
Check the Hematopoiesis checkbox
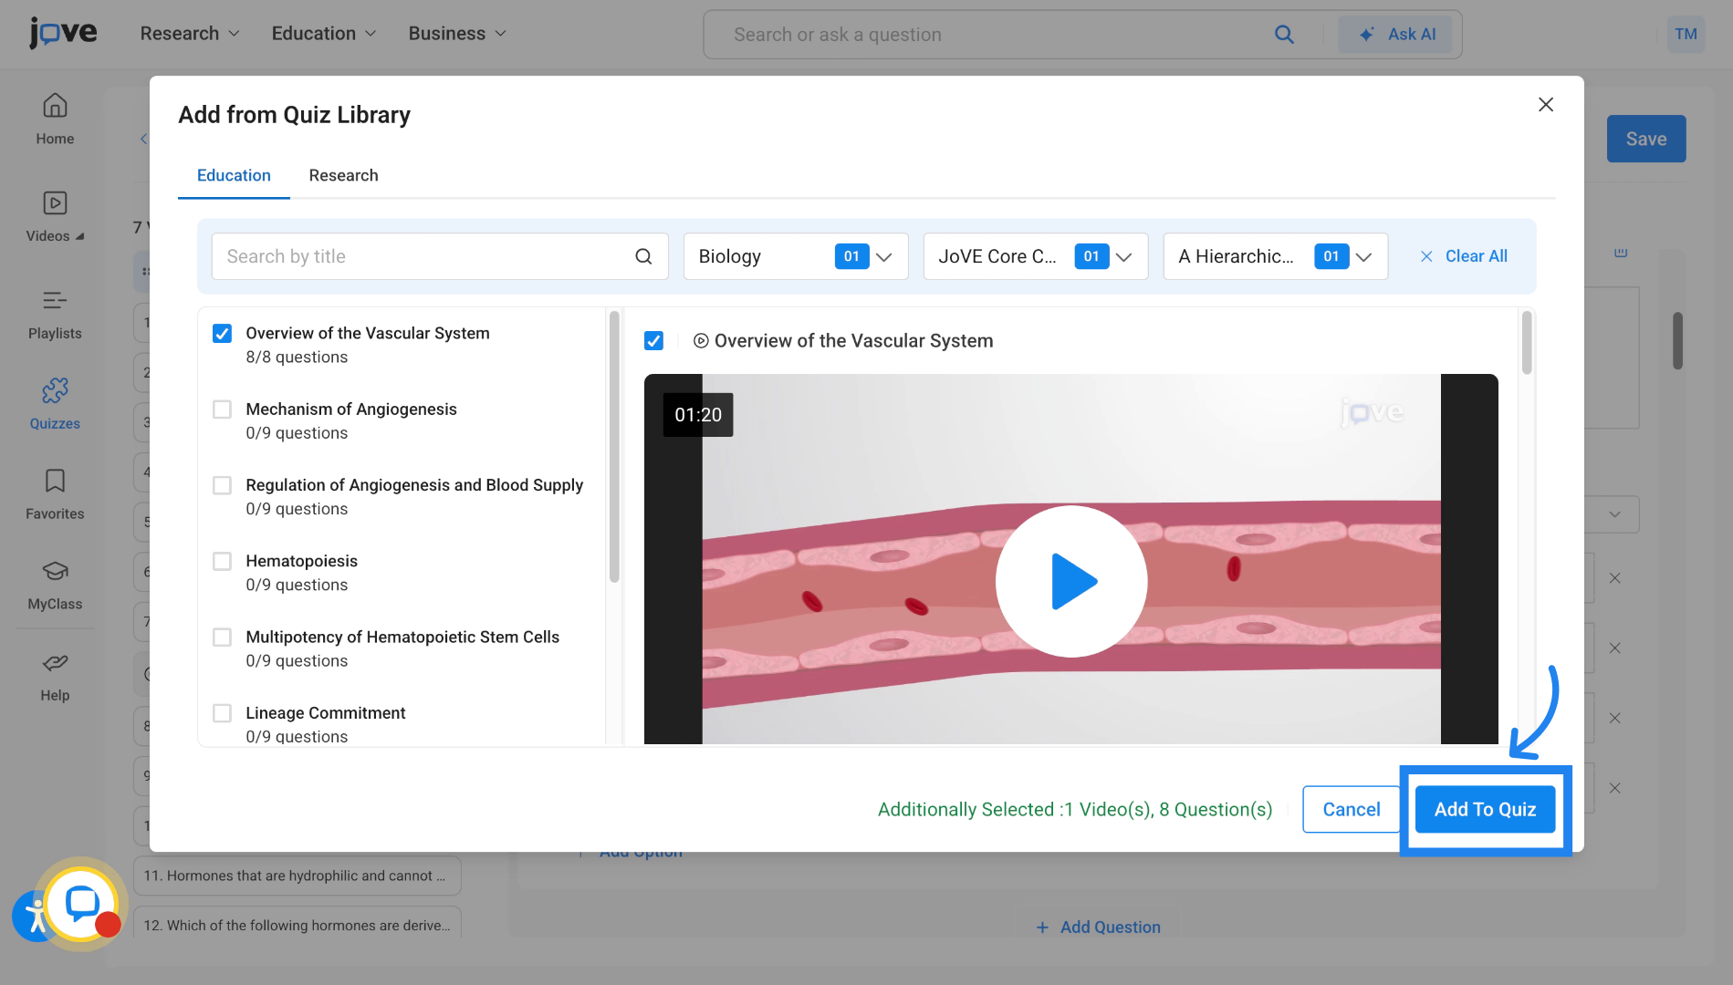tap(222, 562)
